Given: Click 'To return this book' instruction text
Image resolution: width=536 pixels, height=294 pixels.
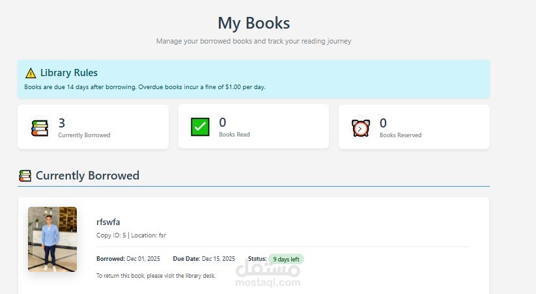Looking at the screenshot, I should click(x=156, y=276).
